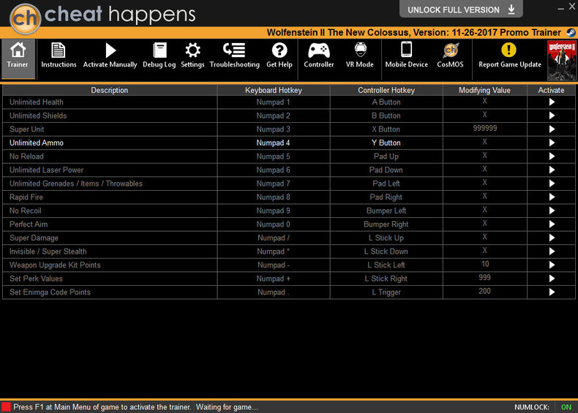Edit Set Perk Values value 999

tap(485, 278)
